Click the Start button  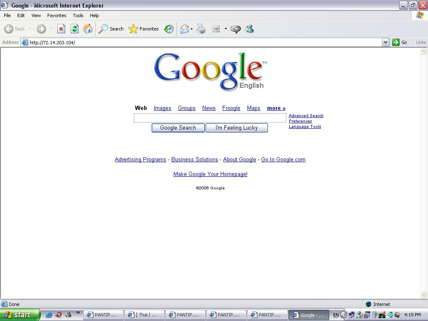click(x=20, y=315)
